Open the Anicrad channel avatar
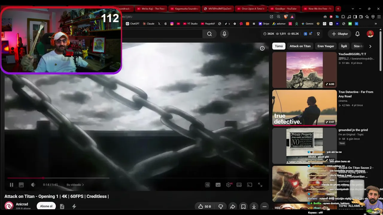The image size is (383, 215). [x=9, y=206]
